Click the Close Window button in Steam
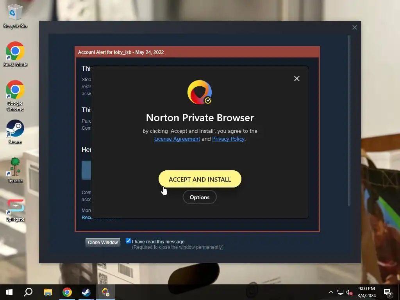Screen dimensions: 400x300 (x=103, y=242)
